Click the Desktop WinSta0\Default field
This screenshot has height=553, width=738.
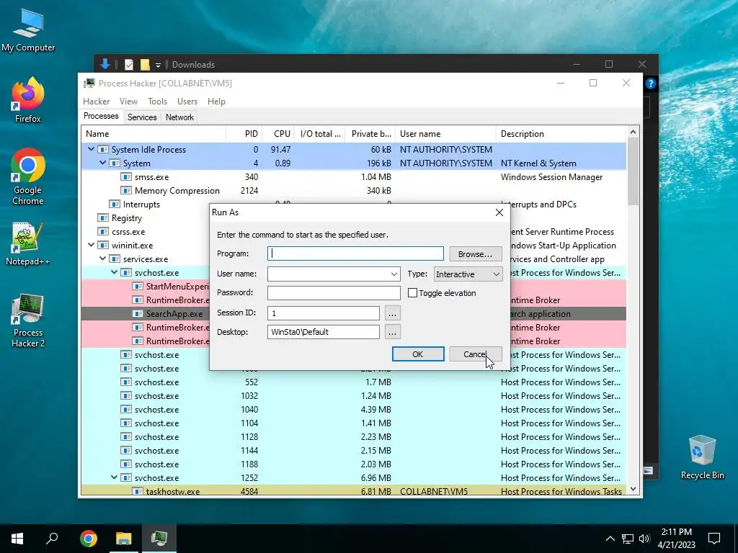[x=324, y=331]
